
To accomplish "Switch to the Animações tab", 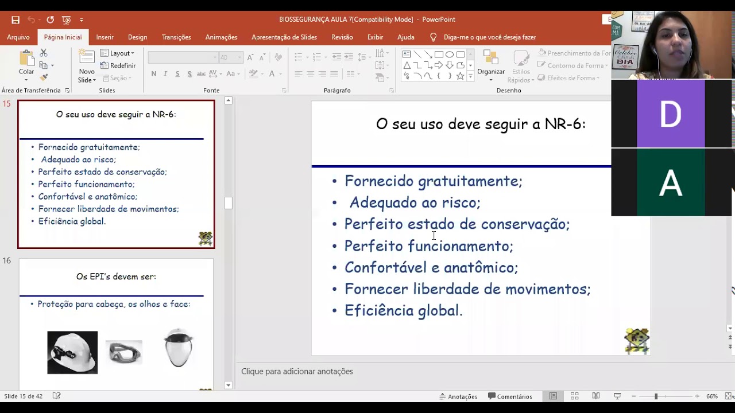I will click(221, 37).
